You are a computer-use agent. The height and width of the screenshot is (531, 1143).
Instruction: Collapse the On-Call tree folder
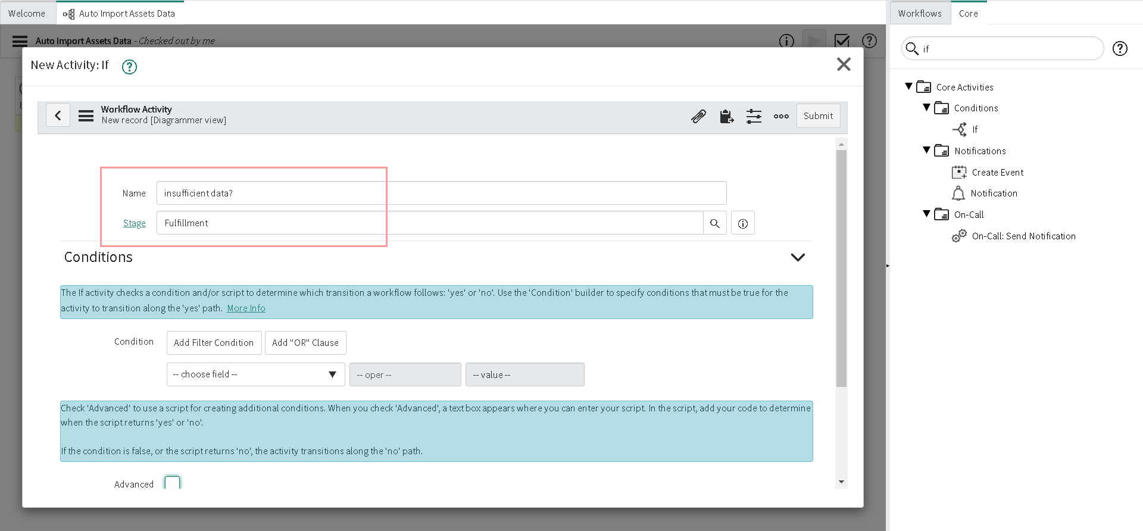point(926,214)
